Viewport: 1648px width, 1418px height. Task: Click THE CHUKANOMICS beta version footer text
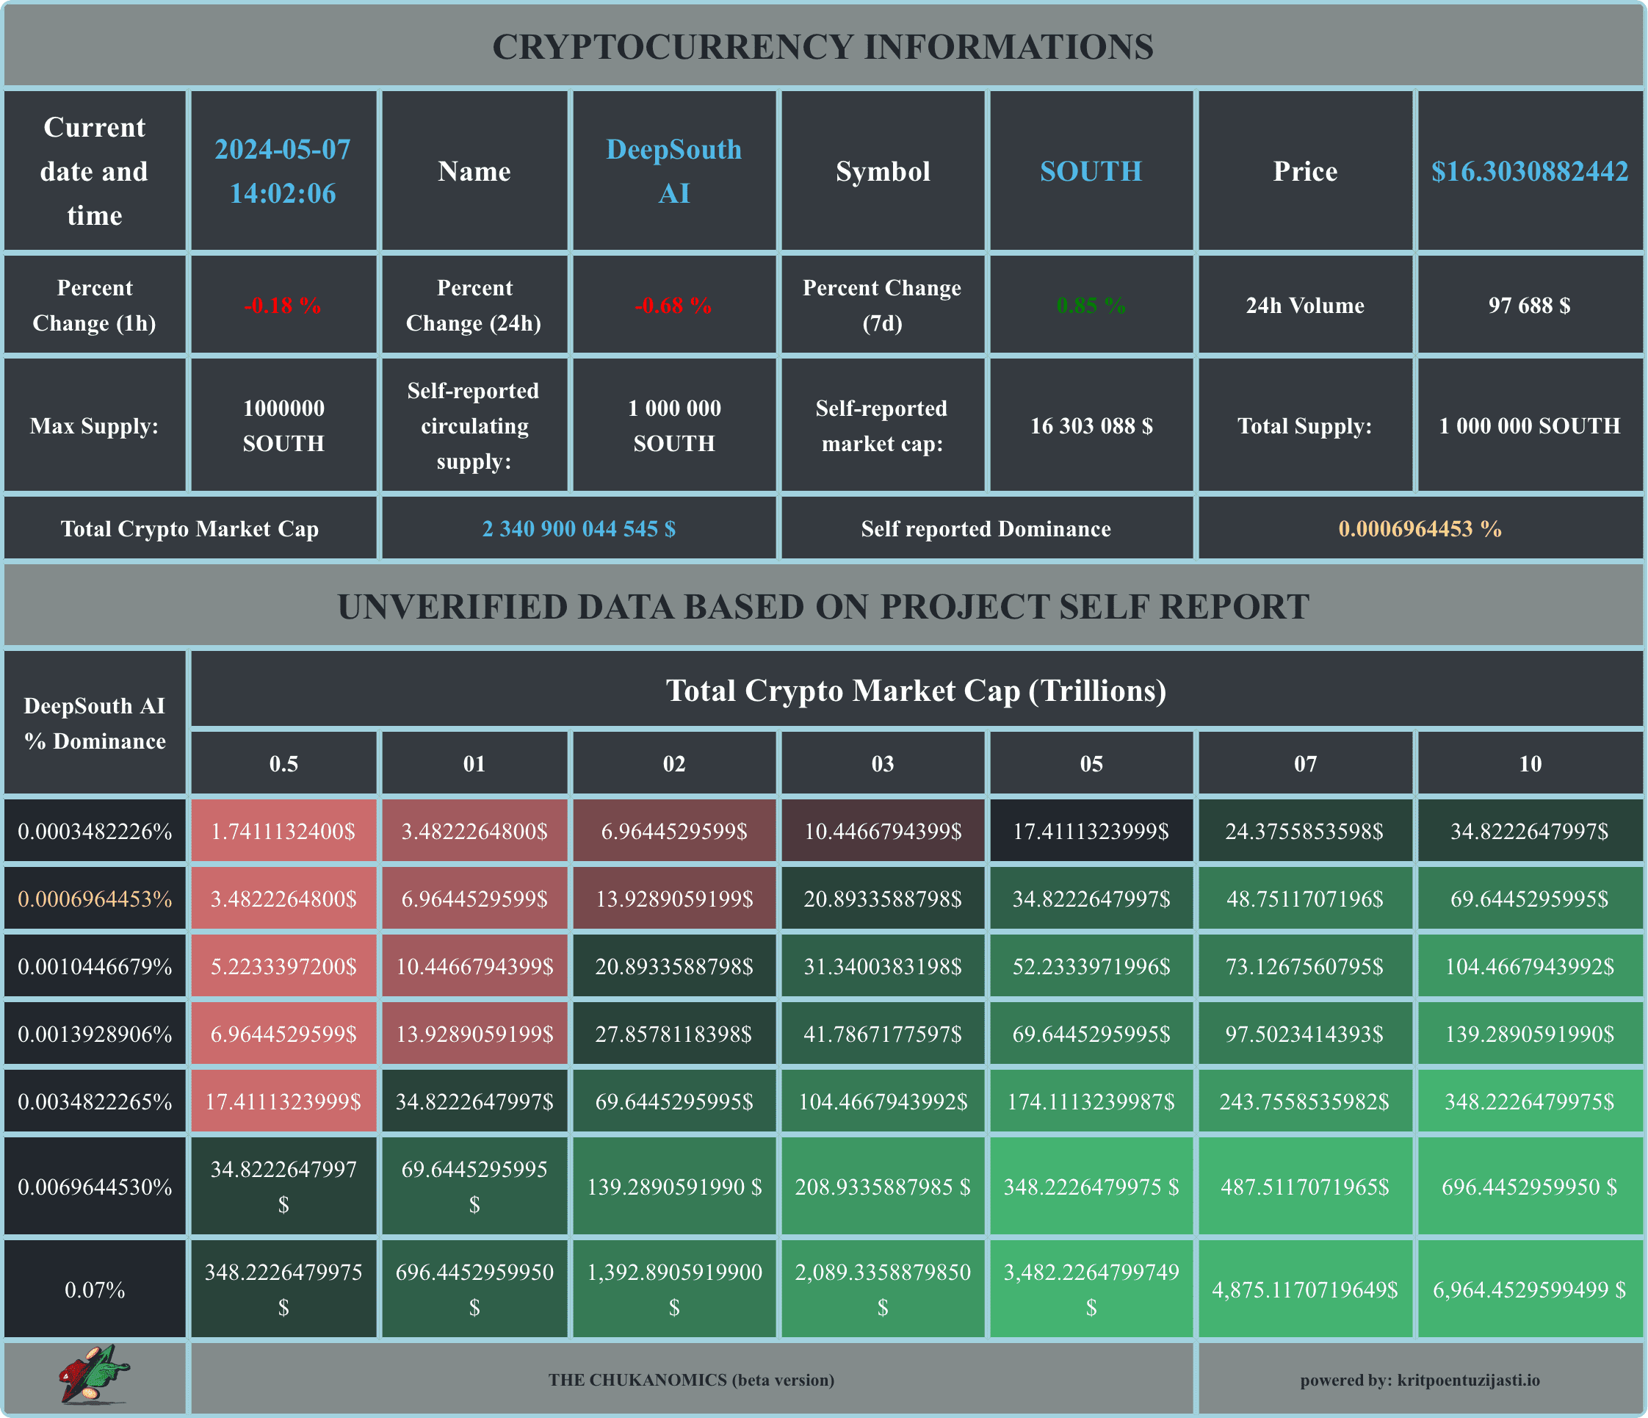point(690,1381)
